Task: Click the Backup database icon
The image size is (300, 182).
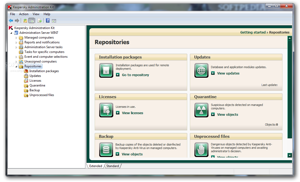Action: pos(106,150)
